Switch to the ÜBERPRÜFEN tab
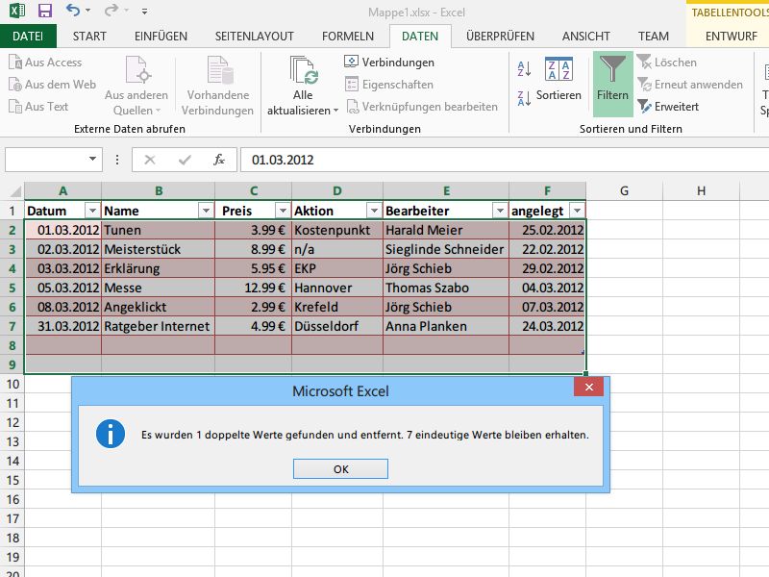This screenshot has width=769, height=577. pos(500,37)
